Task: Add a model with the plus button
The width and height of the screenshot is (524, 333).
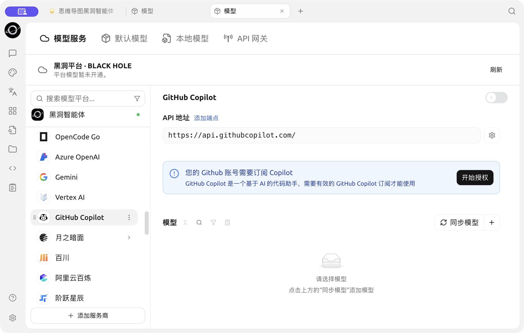Action: click(492, 222)
